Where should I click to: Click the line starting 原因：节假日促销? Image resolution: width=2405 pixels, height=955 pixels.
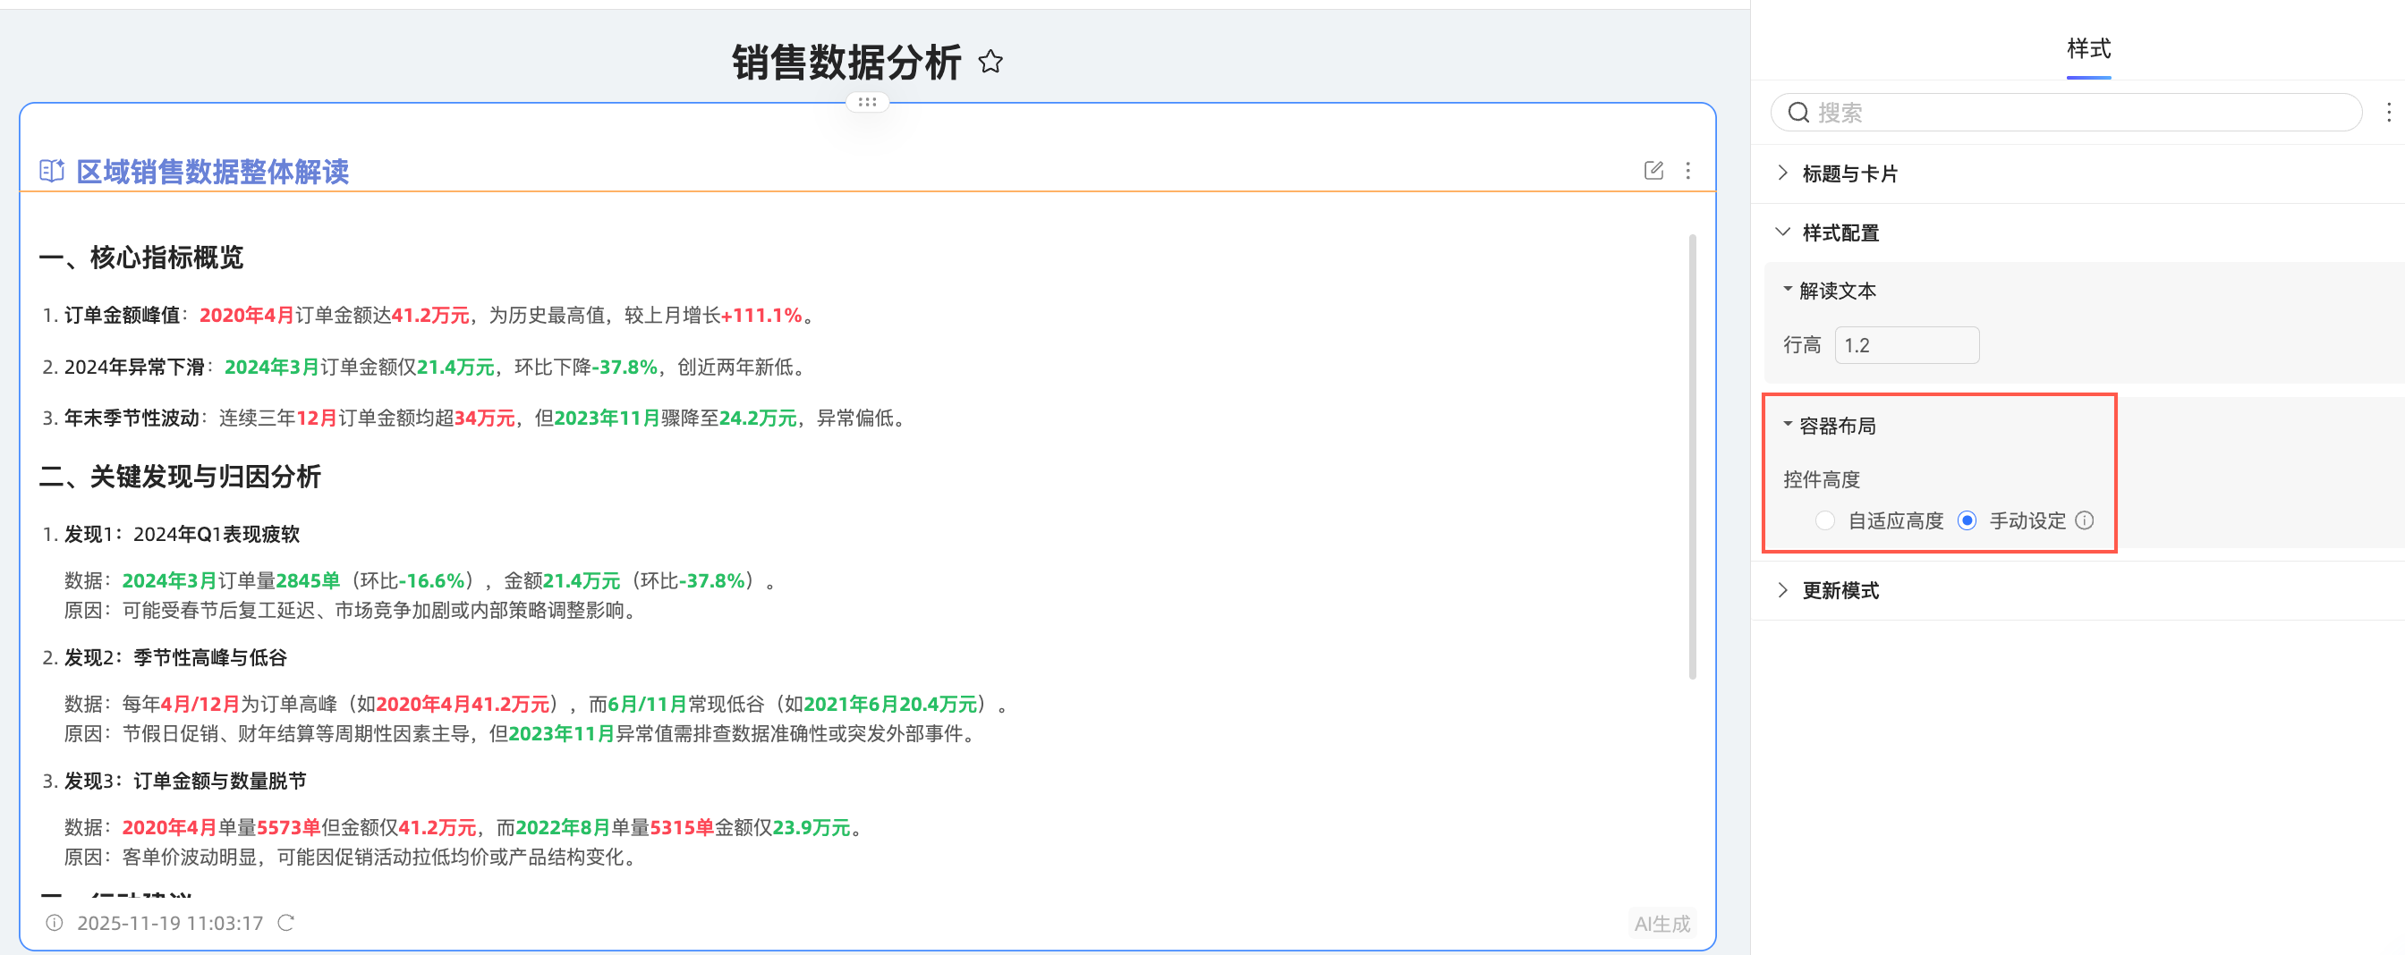click(521, 733)
